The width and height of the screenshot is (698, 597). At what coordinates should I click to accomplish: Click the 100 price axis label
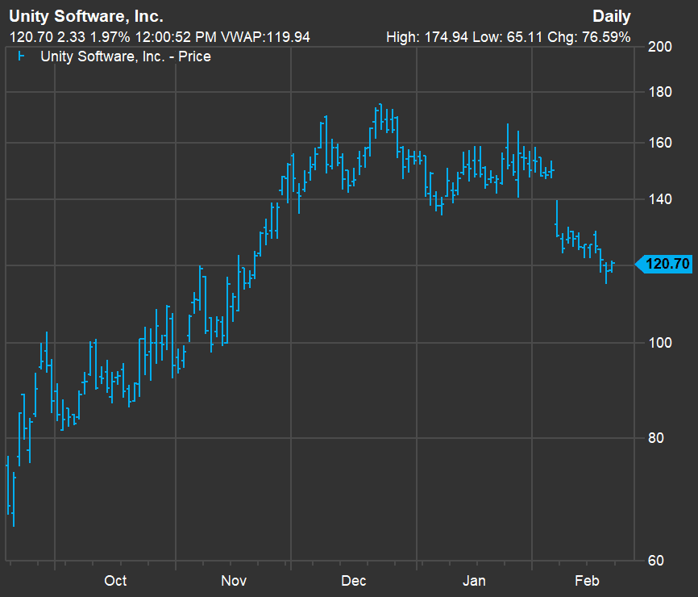(660, 343)
